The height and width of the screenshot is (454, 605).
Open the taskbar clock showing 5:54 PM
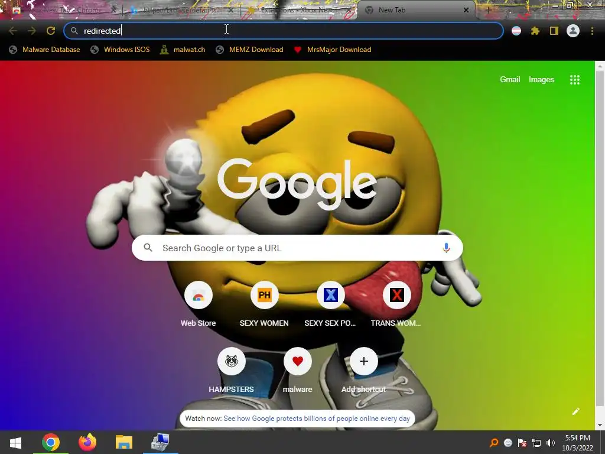(x=578, y=443)
